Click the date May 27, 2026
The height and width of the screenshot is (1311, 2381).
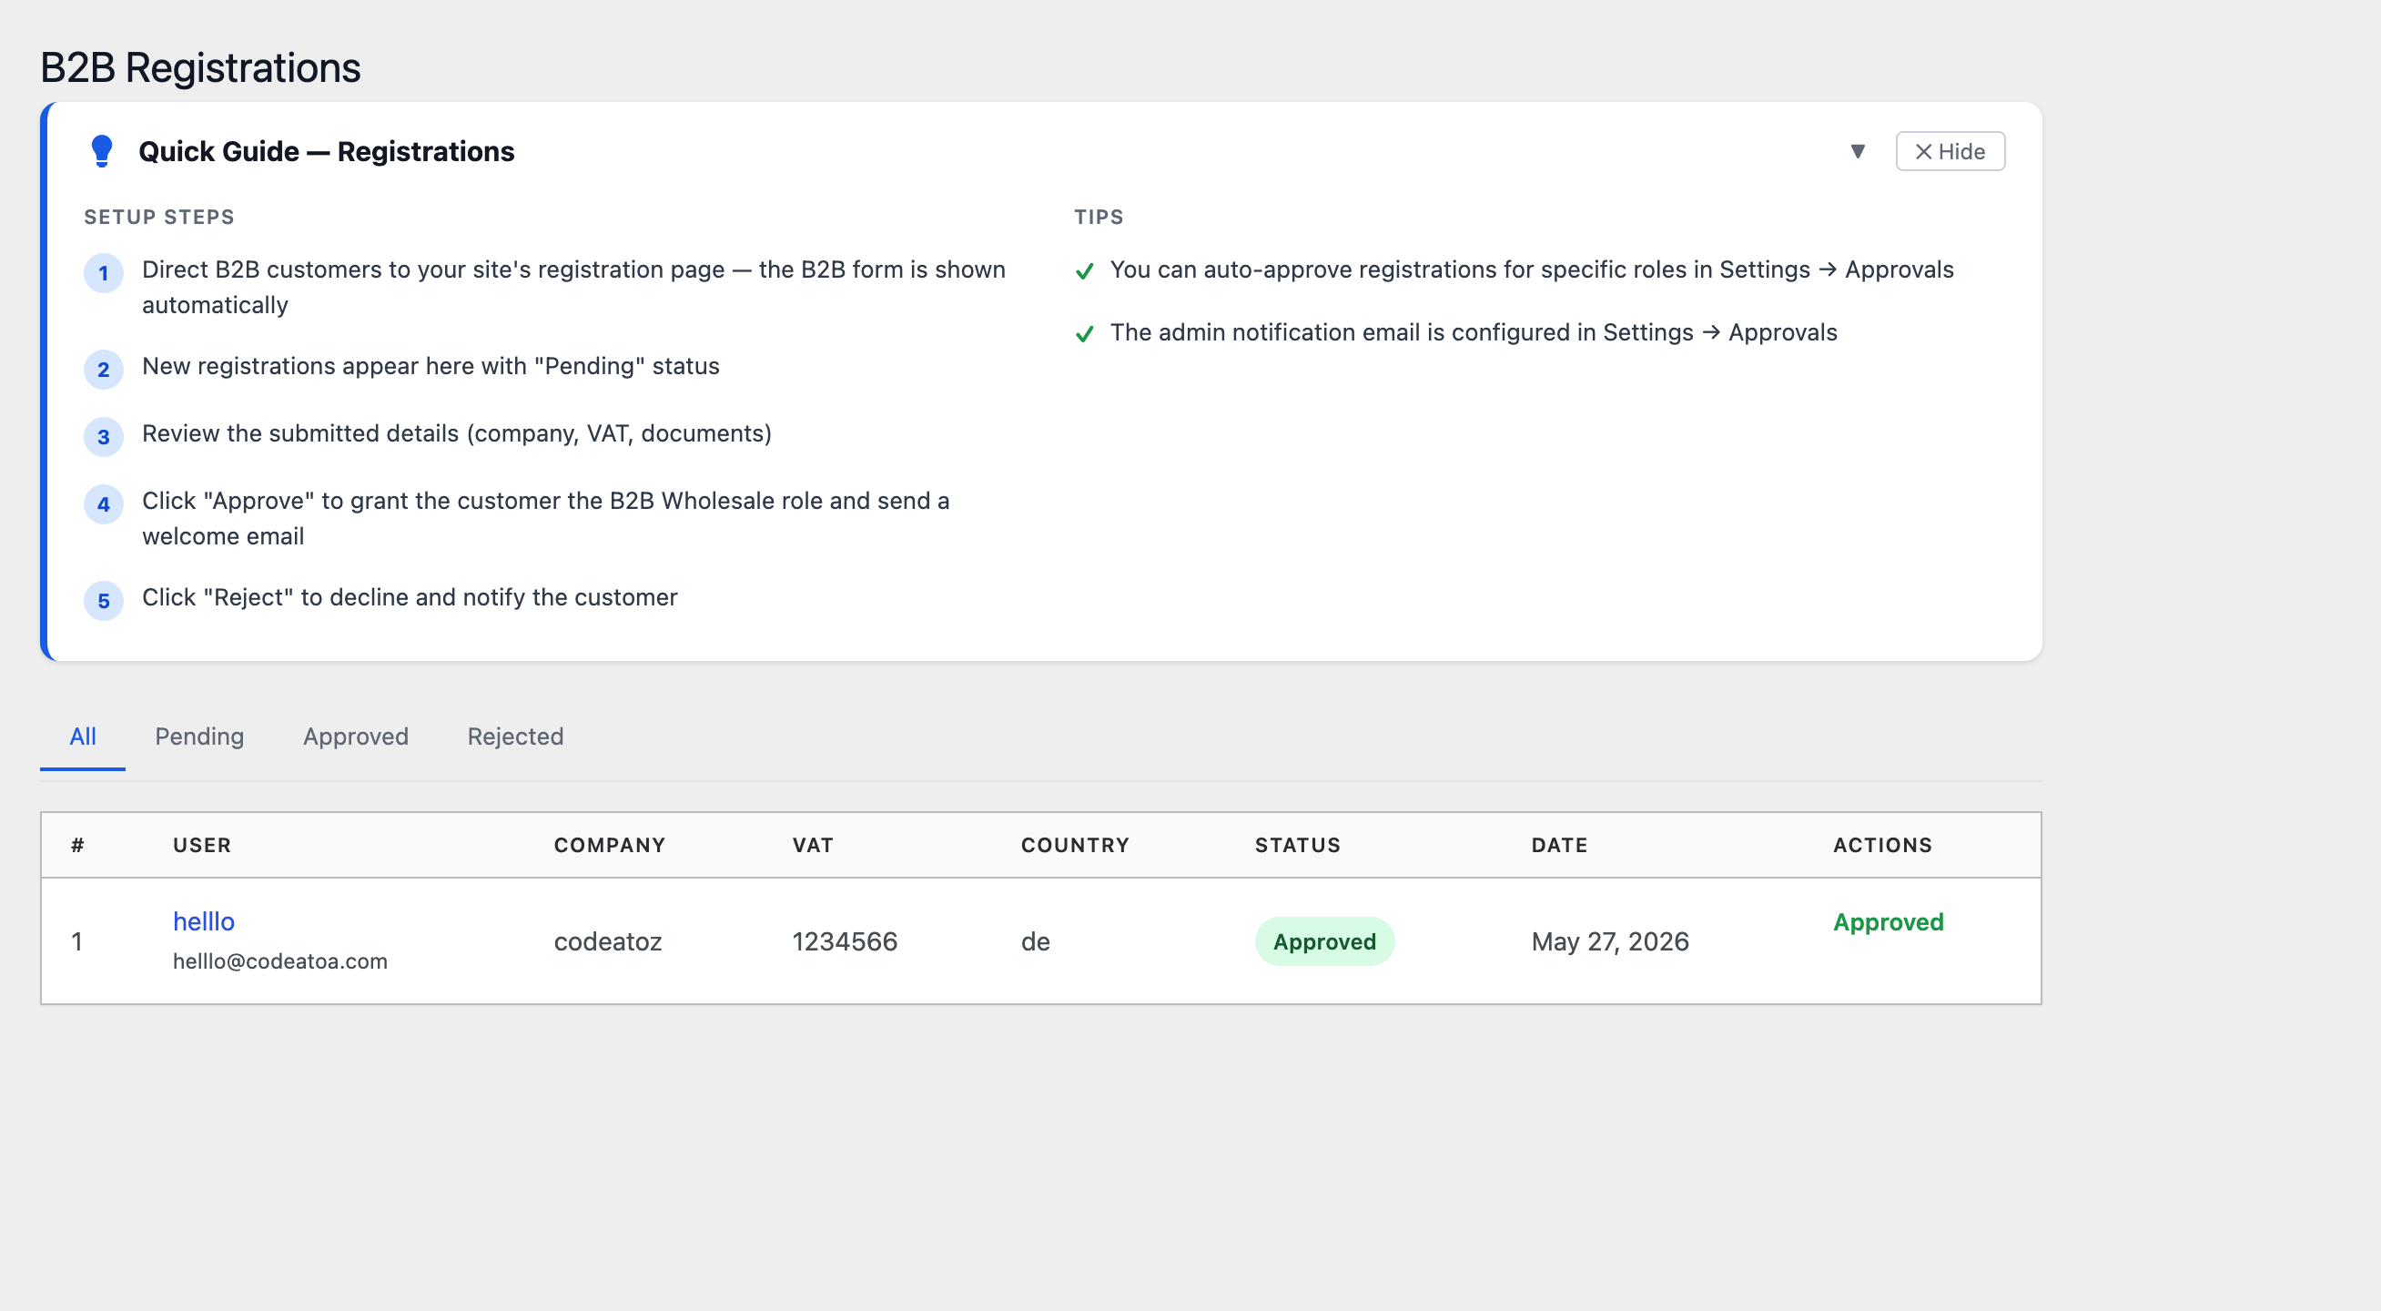pyautogui.click(x=1610, y=942)
